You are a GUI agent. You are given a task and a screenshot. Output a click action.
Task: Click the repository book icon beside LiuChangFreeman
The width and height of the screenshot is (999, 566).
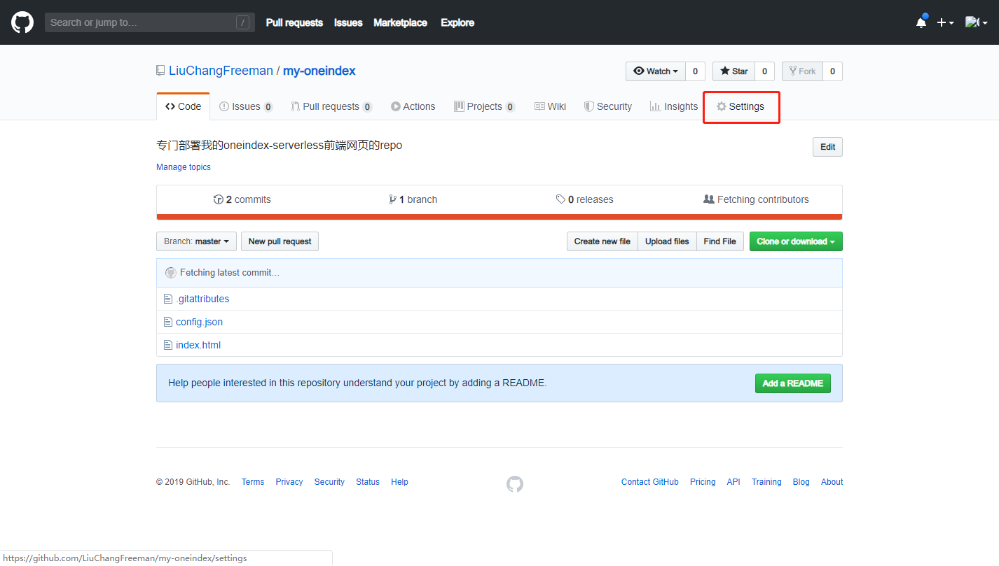click(x=161, y=71)
